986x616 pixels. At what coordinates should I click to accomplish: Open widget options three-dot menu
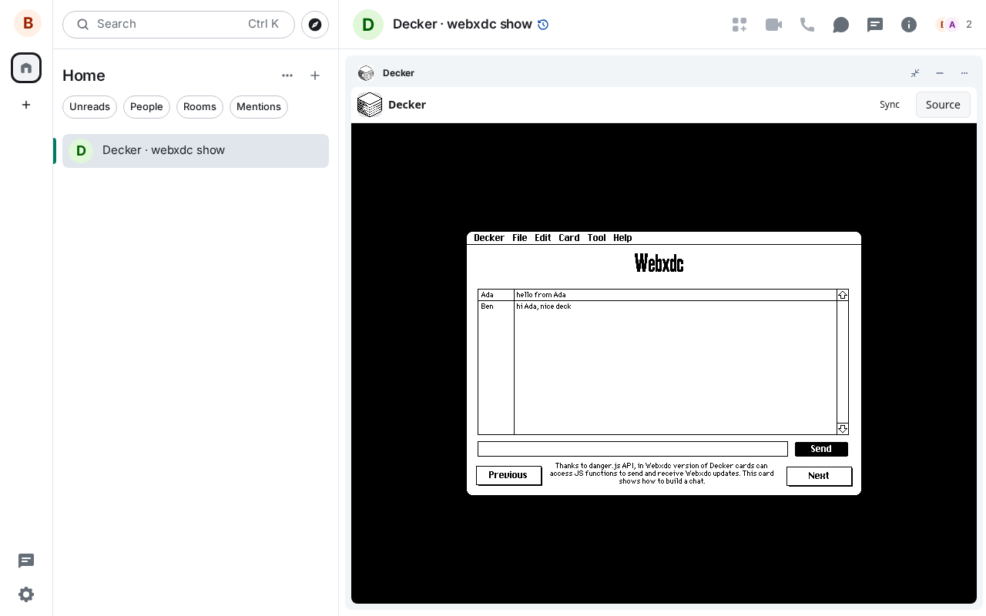(x=964, y=73)
